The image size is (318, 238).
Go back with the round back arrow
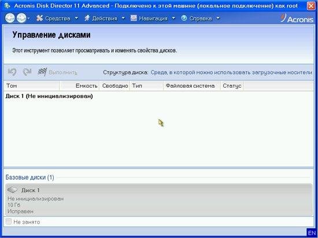tap(10, 18)
